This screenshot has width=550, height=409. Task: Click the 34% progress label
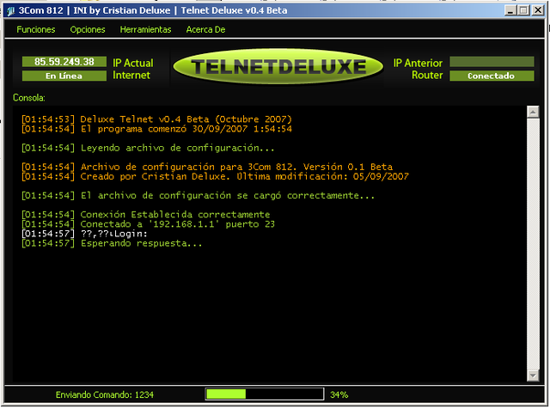339,394
